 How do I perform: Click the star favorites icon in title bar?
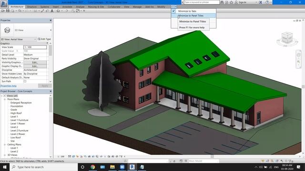coord(231,2)
